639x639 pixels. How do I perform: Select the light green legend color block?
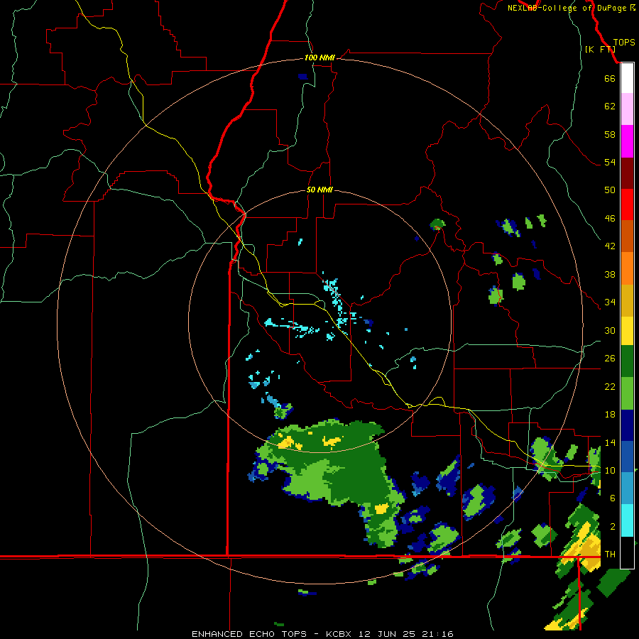click(x=627, y=393)
